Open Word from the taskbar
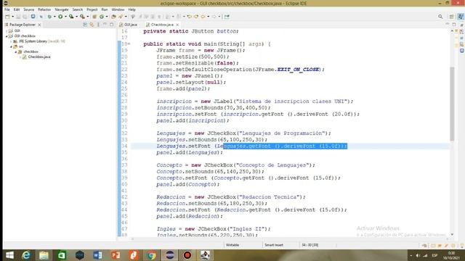This screenshot has width=465, height=261. pyautogui.click(x=97, y=255)
